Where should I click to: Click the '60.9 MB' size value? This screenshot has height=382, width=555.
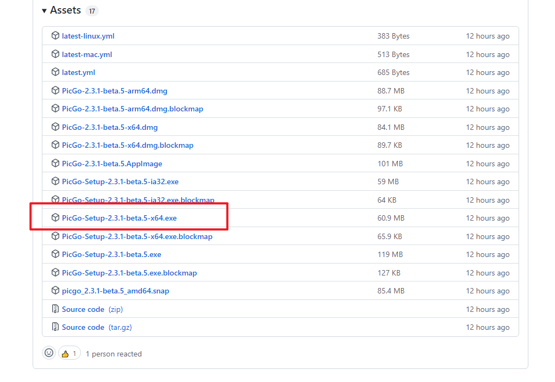click(391, 218)
